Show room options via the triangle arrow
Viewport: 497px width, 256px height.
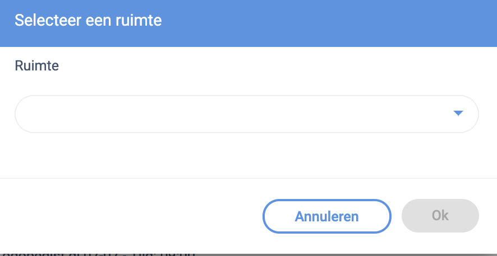point(458,113)
